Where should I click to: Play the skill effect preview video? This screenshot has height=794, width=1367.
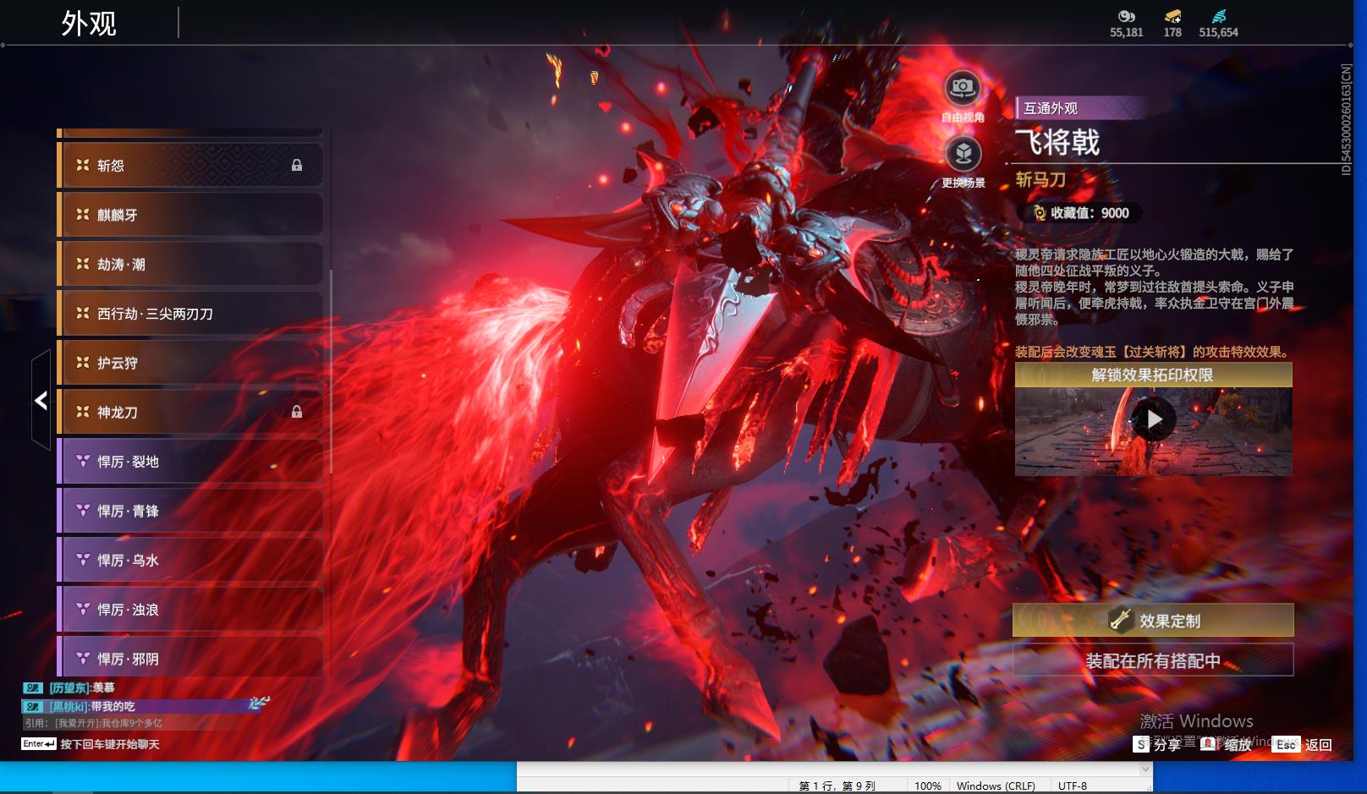[1154, 419]
